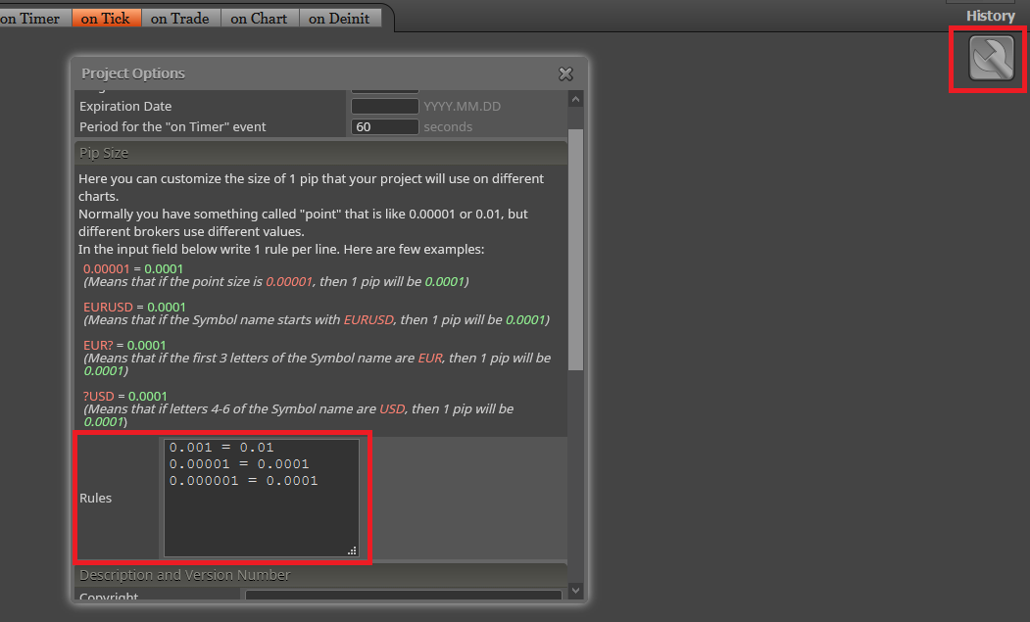
Task: Click the dialog vertical scrollbar thumb
Action: pyautogui.click(x=575, y=250)
